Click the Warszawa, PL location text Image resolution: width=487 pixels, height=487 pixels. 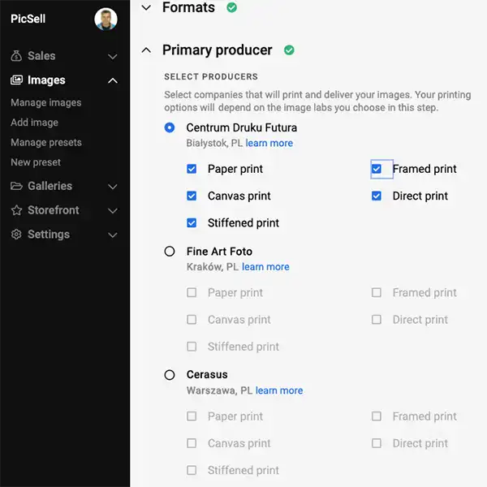[x=219, y=390]
